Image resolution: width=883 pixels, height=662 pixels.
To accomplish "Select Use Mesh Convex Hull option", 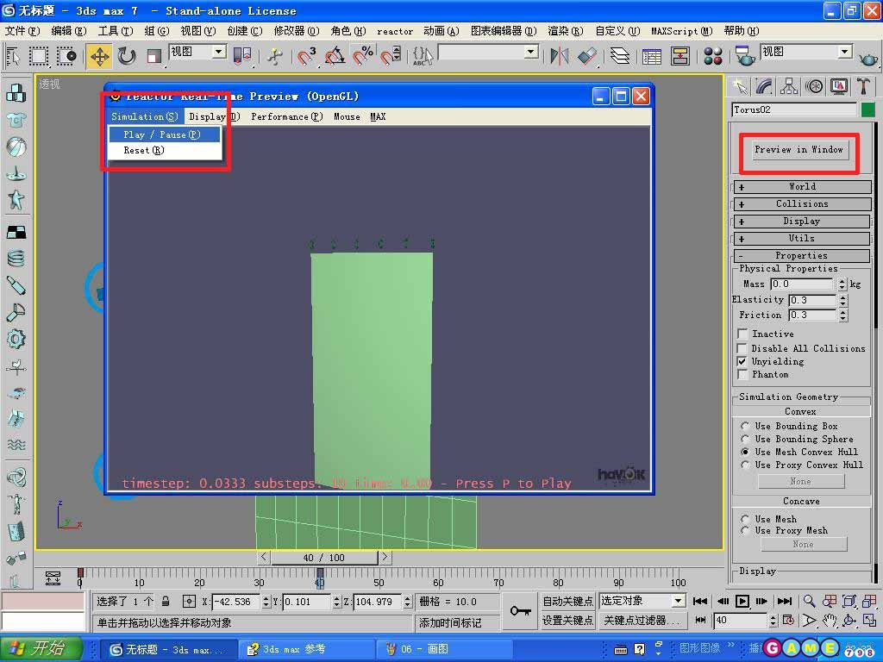I will click(x=745, y=452).
